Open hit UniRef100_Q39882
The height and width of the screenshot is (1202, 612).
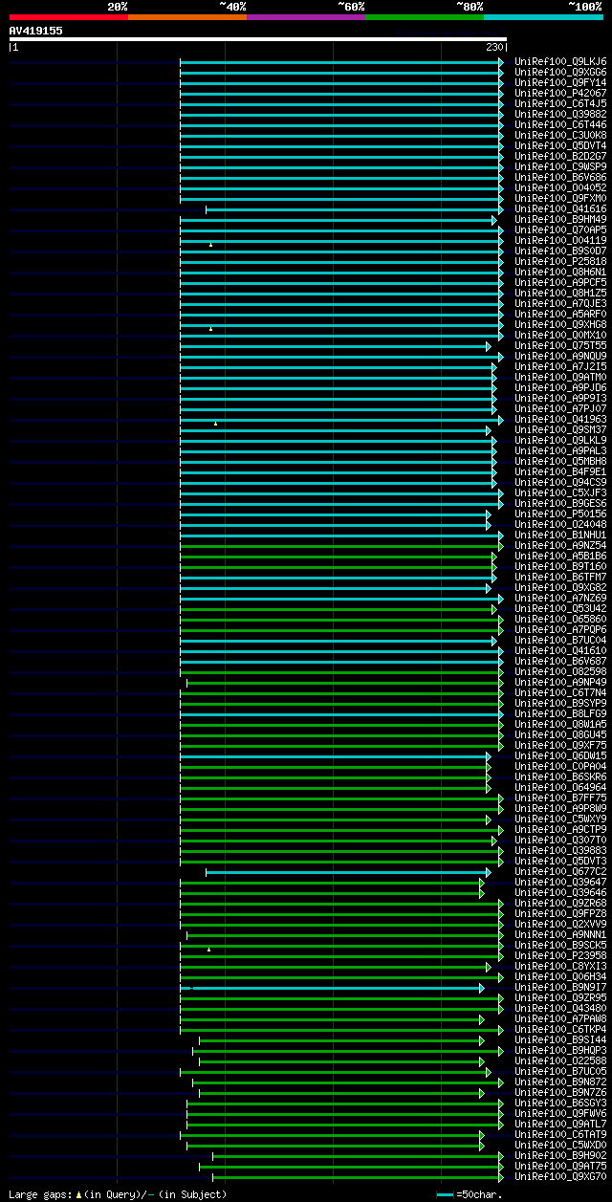[560, 115]
